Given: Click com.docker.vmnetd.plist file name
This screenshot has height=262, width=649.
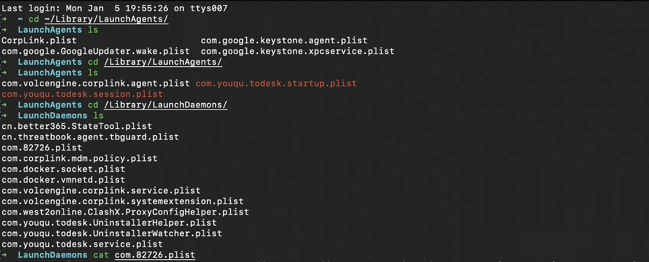Looking at the screenshot, I should pos(63,180).
